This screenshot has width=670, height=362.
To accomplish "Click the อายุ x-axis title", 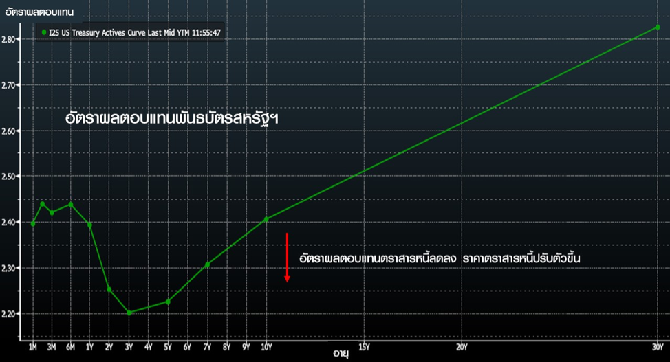I will (x=341, y=353).
